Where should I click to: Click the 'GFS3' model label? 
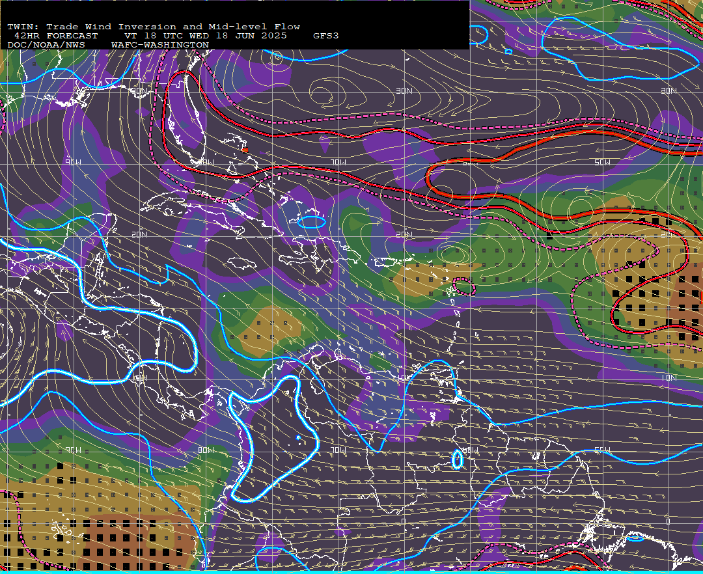point(326,36)
